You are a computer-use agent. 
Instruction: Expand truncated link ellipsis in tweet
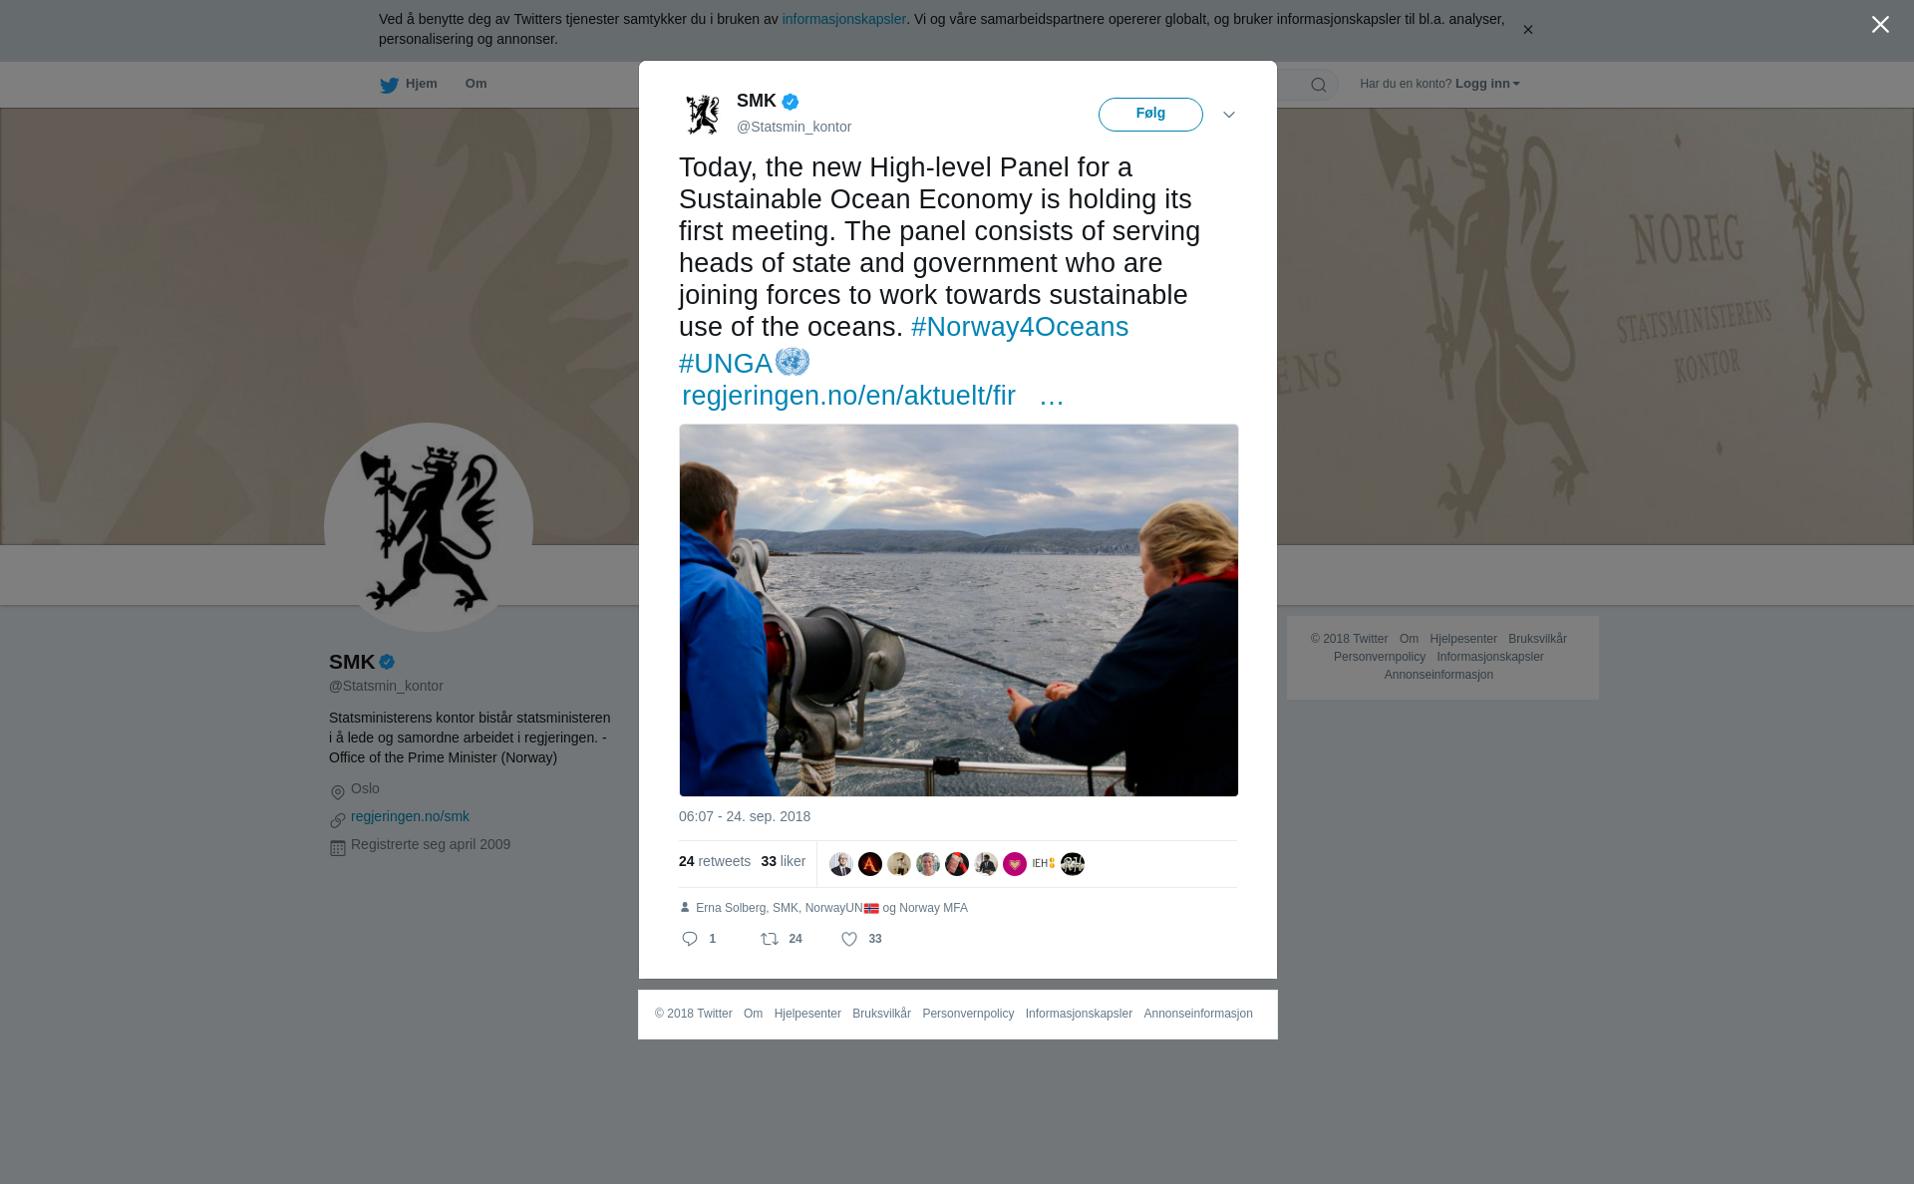pyautogui.click(x=1052, y=396)
